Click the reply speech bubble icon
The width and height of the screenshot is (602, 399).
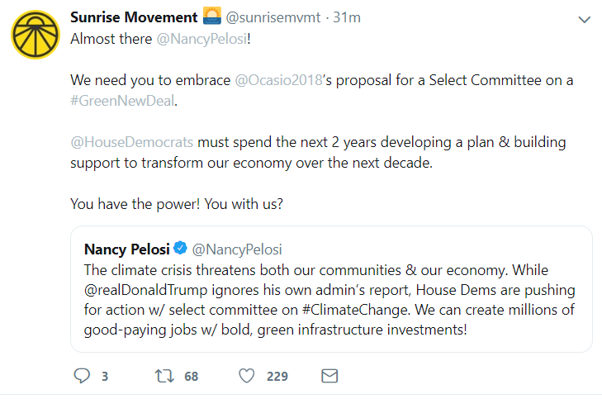click(x=82, y=376)
